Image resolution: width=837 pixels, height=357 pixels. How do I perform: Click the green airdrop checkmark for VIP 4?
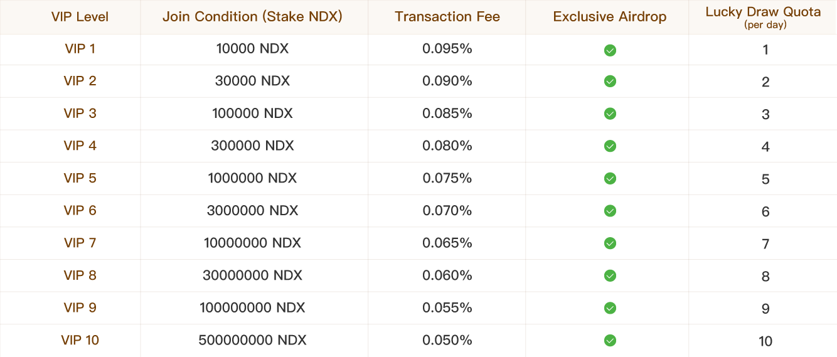[610, 146]
